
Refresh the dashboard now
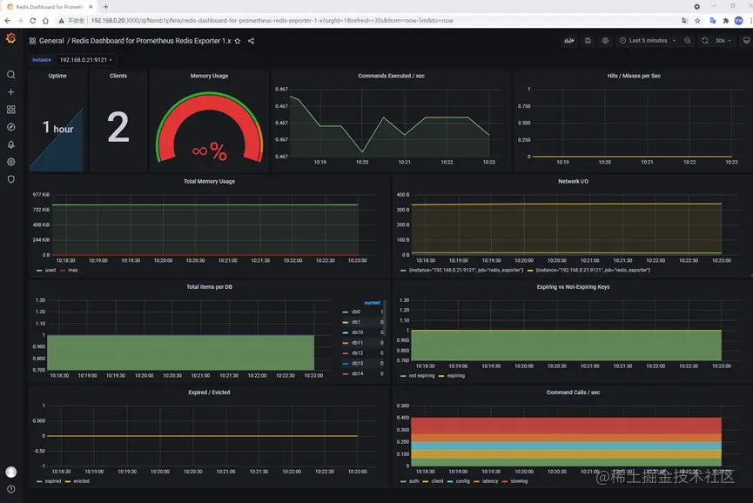pos(705,41)
